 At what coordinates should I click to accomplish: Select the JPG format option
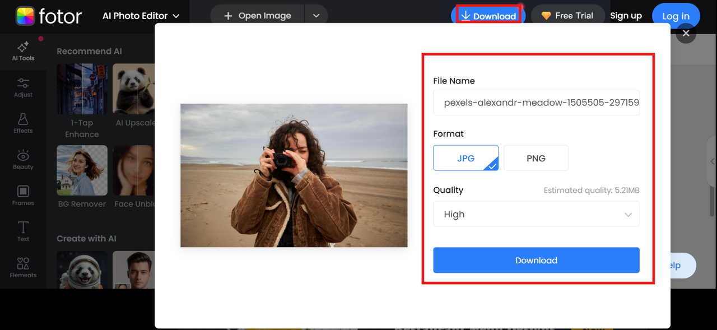click(465, 158)
